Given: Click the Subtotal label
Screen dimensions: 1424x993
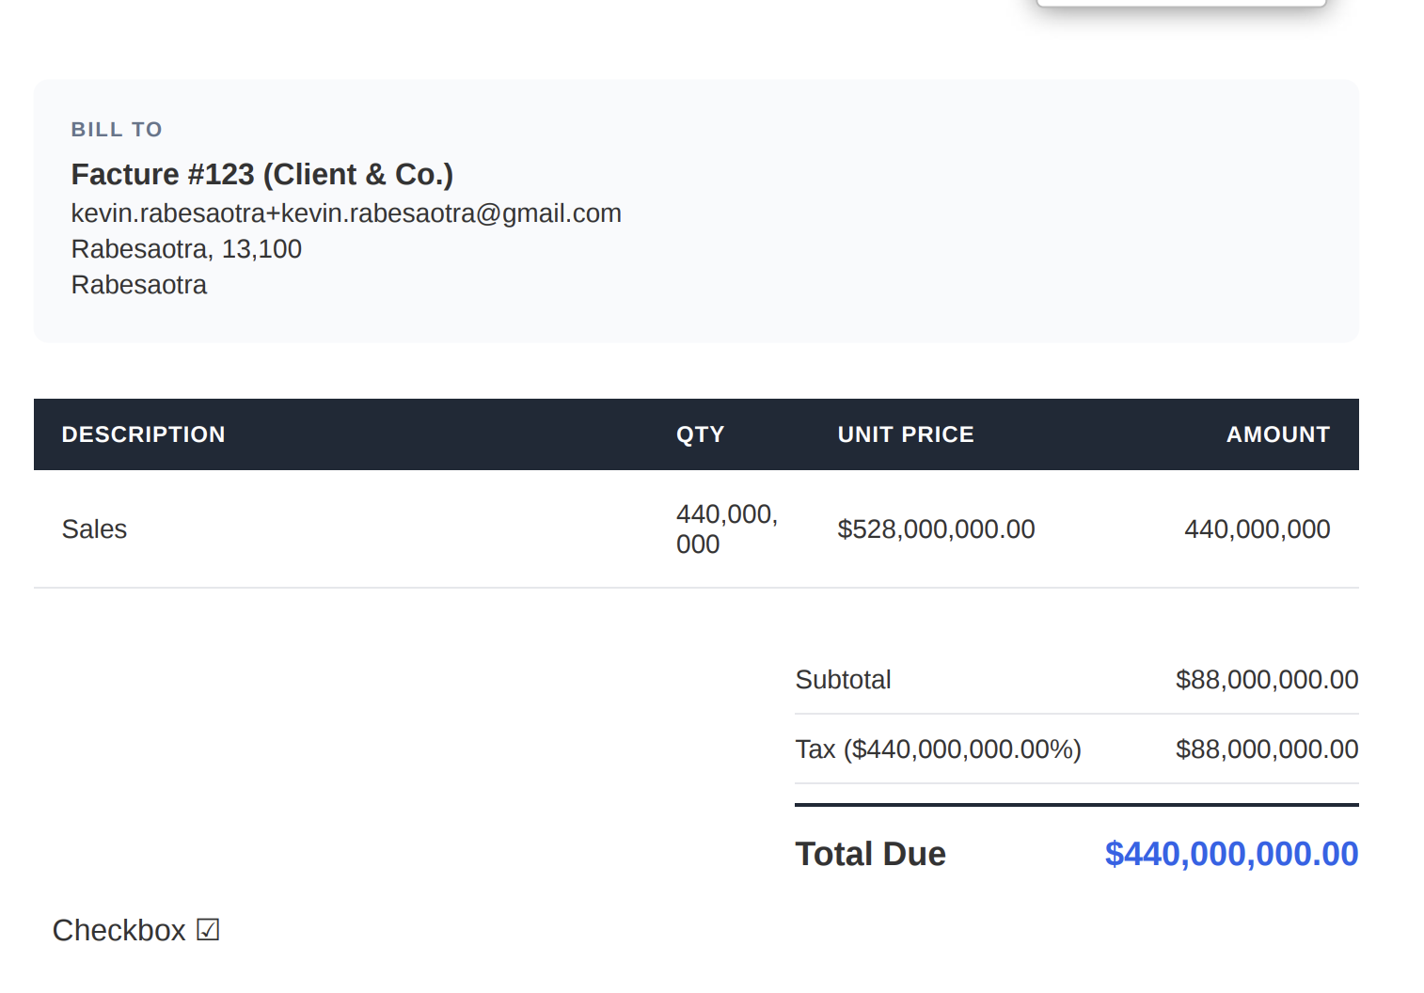Looking at the screenshot, I should pos(843,680).
